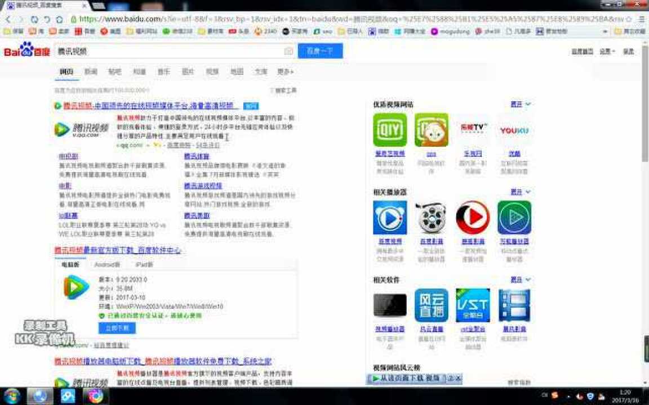Open the Windows Start button

(11, 397)
